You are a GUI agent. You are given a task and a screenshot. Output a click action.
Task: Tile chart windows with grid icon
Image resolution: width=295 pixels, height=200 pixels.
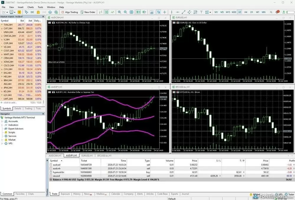coord(132,12)
